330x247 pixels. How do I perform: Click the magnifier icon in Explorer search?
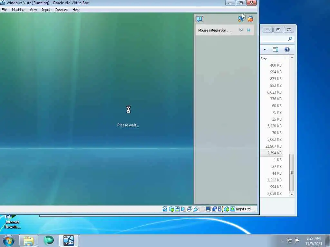point(290,39)
